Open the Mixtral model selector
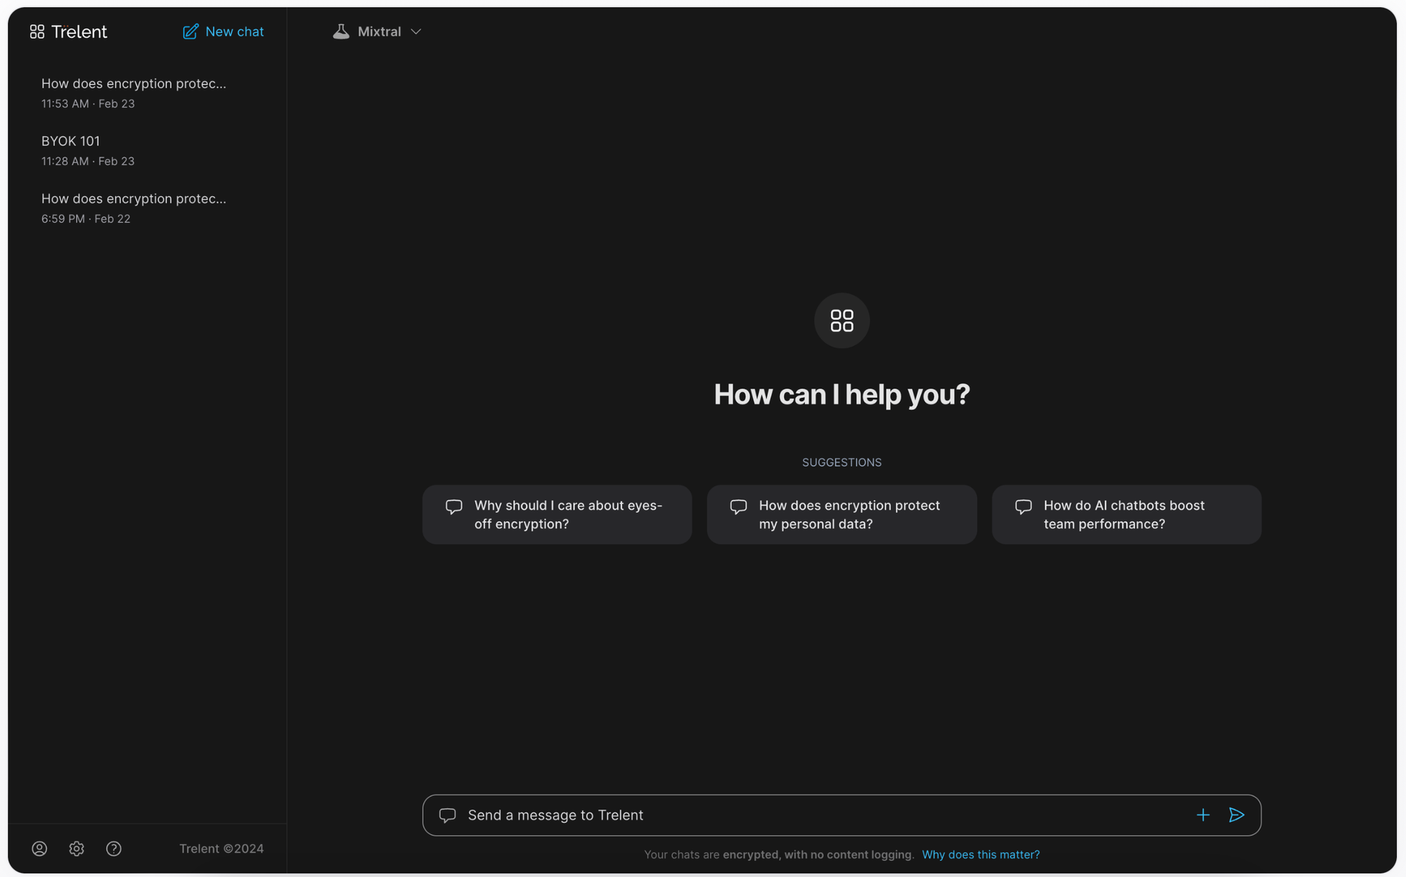1406x877 pixels. click(x=380, y=32)
